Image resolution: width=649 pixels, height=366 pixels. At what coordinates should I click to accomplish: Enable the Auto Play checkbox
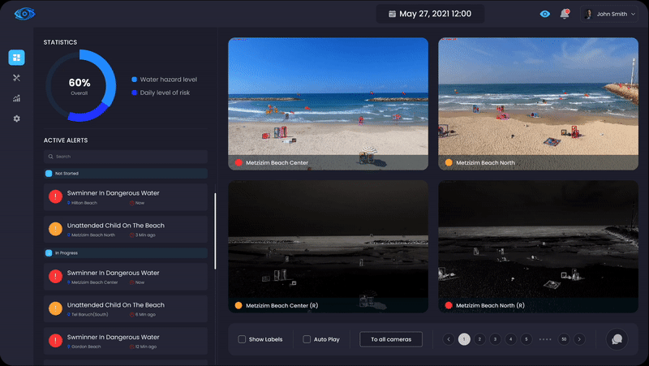tap(307, 339)
